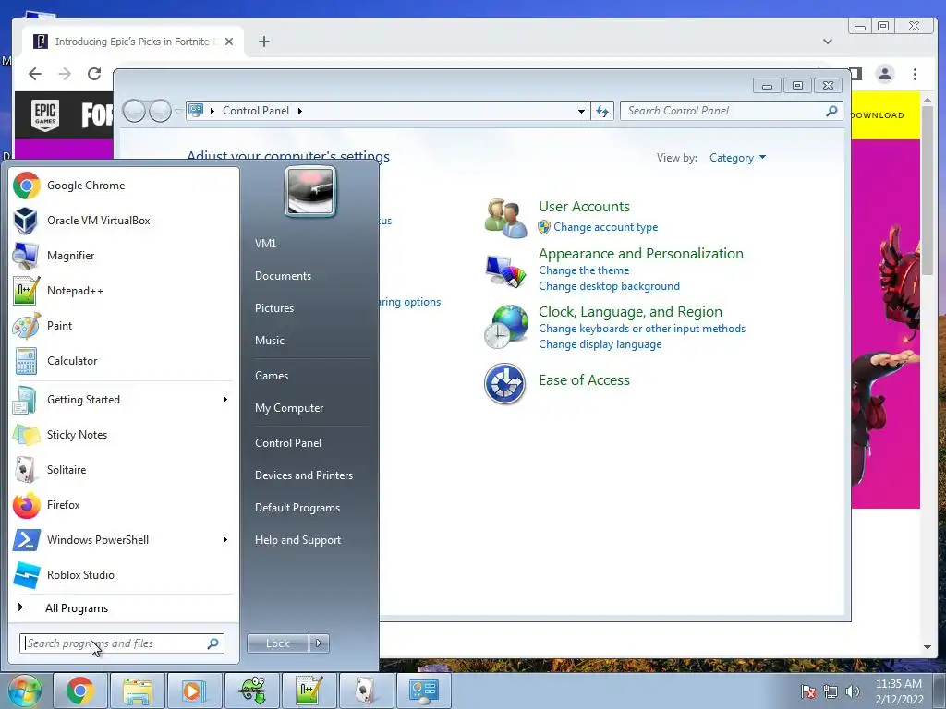This screenshot has height=709, width=946.
Task: Click the Clock, Language, and Region globe icon
Action: click(x=505, y=327)
